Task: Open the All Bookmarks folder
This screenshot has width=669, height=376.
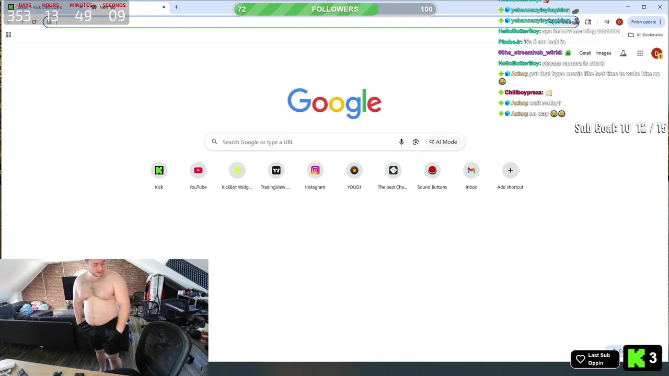Action: point(645,35)
